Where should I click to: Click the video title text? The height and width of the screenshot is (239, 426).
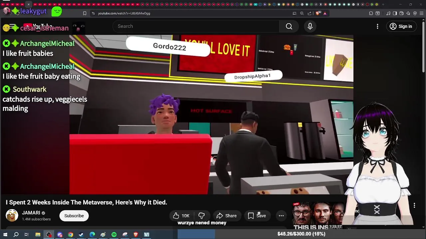(x=86, y=202)
